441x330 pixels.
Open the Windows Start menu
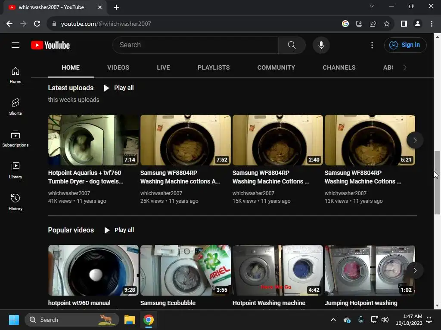[x=14, y=320]
